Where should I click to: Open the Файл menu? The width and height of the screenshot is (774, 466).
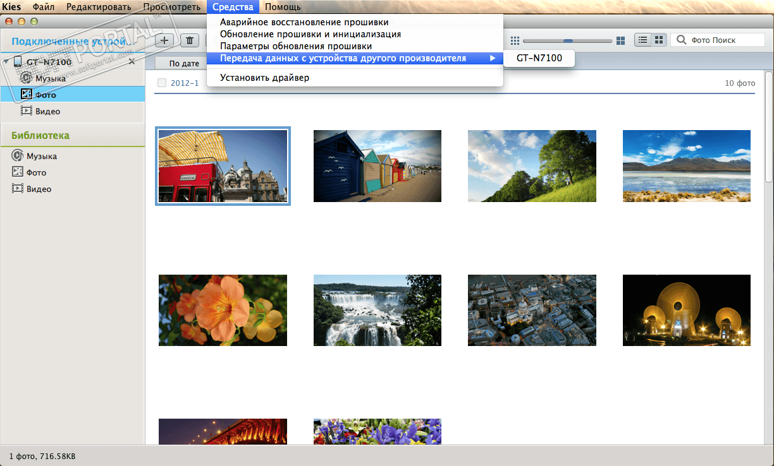coord(43,7)
